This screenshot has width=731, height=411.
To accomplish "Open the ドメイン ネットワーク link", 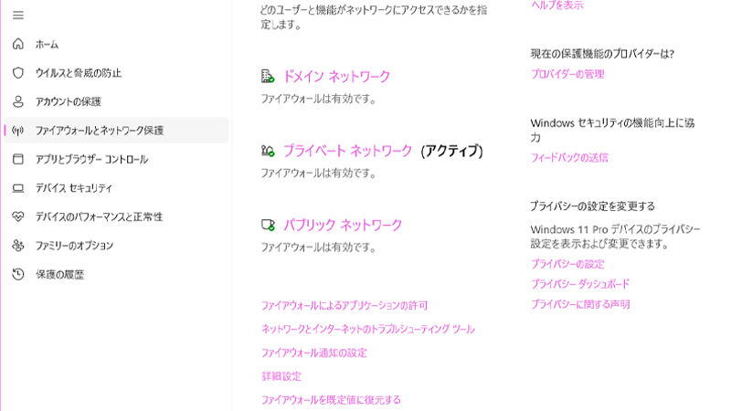I will coord(336,76).
